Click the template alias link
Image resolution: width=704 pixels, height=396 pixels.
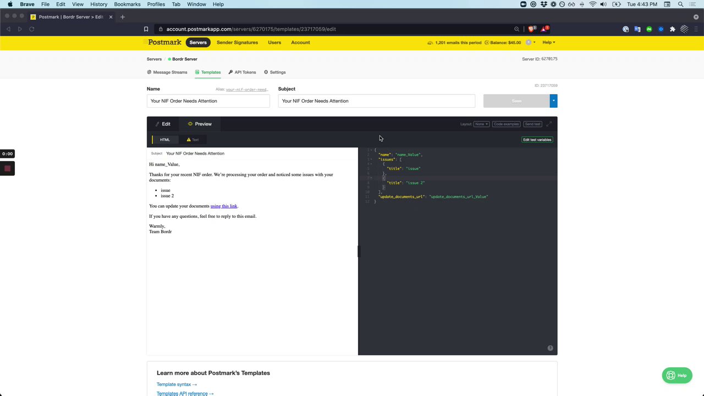(x=246, y=90)
